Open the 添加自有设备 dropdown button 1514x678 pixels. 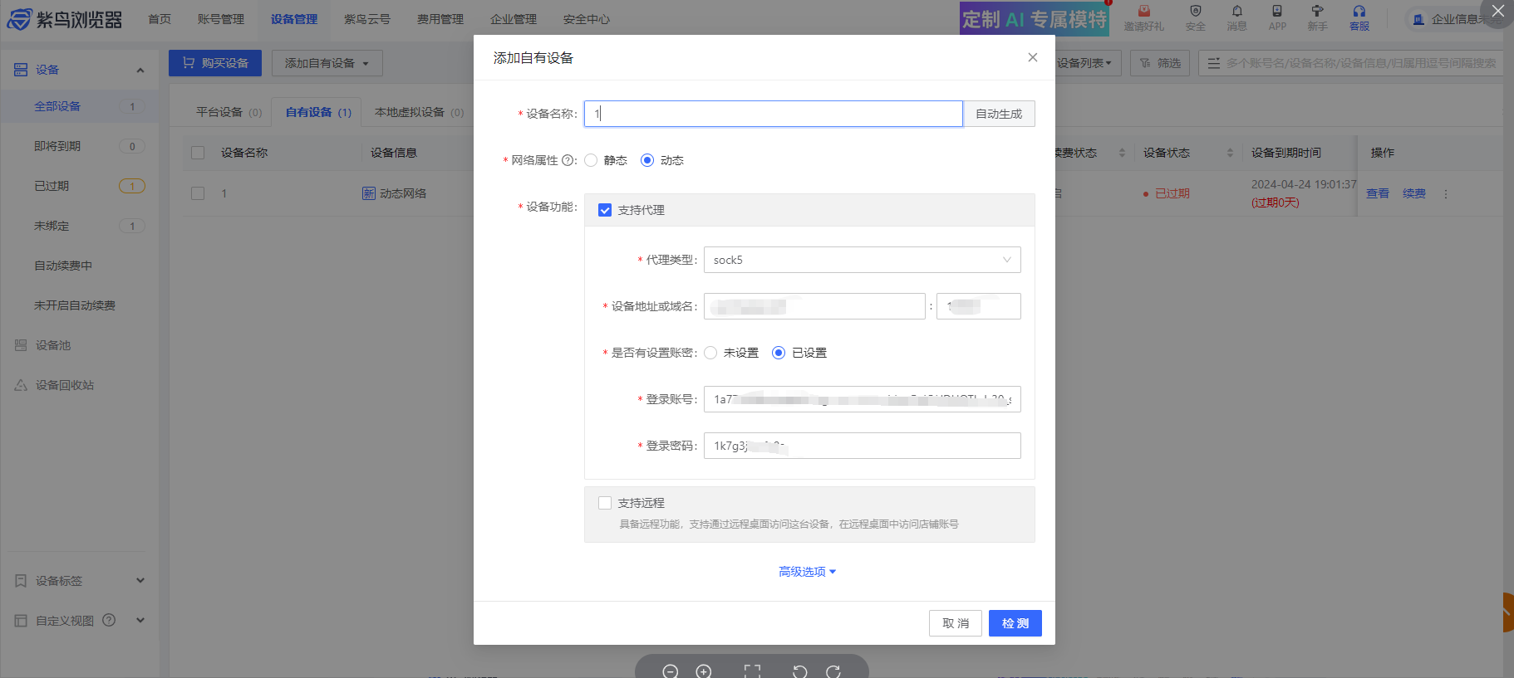point(327,63)
